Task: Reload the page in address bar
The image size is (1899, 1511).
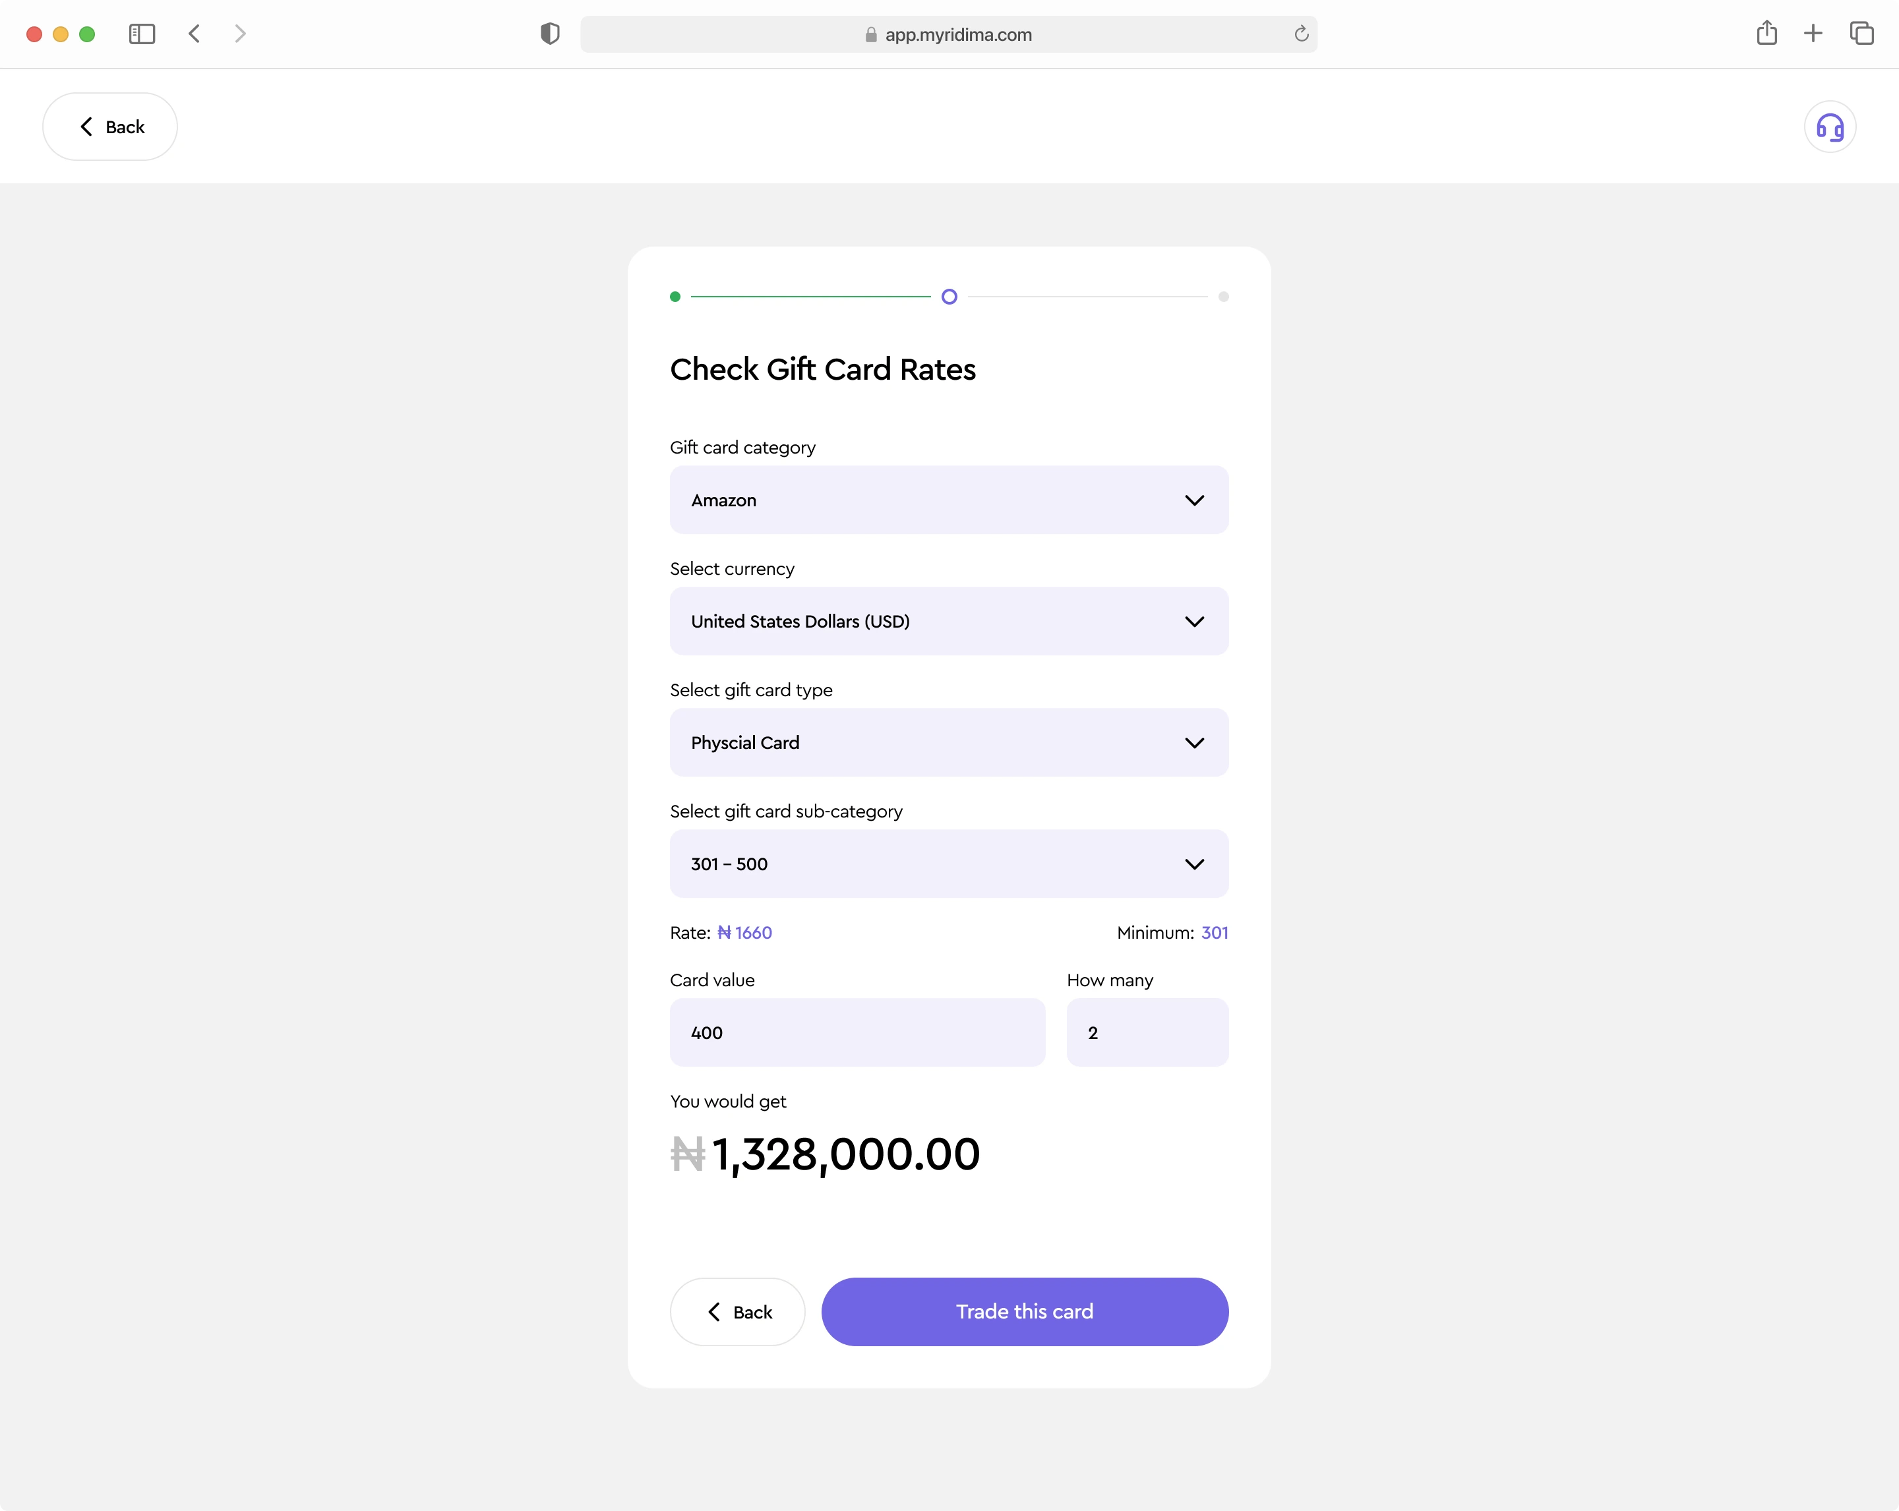Action: coord(1301,34)
